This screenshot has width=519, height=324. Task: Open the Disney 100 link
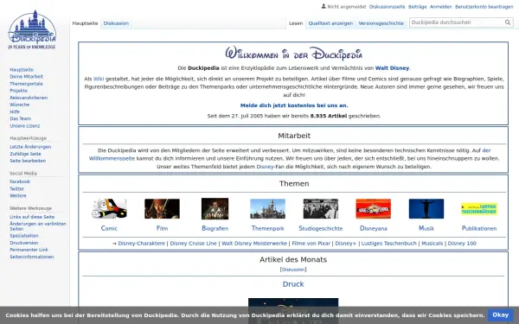point(462,244)
